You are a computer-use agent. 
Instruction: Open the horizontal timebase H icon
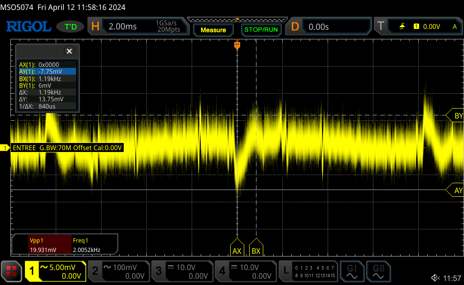coord(95,27)
